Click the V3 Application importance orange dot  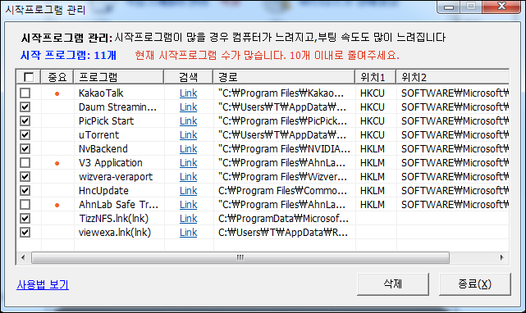click(57, 164)
